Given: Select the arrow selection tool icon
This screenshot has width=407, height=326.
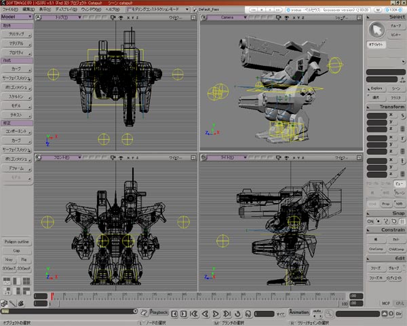Looking at the screenshot, I should point(376,30).
